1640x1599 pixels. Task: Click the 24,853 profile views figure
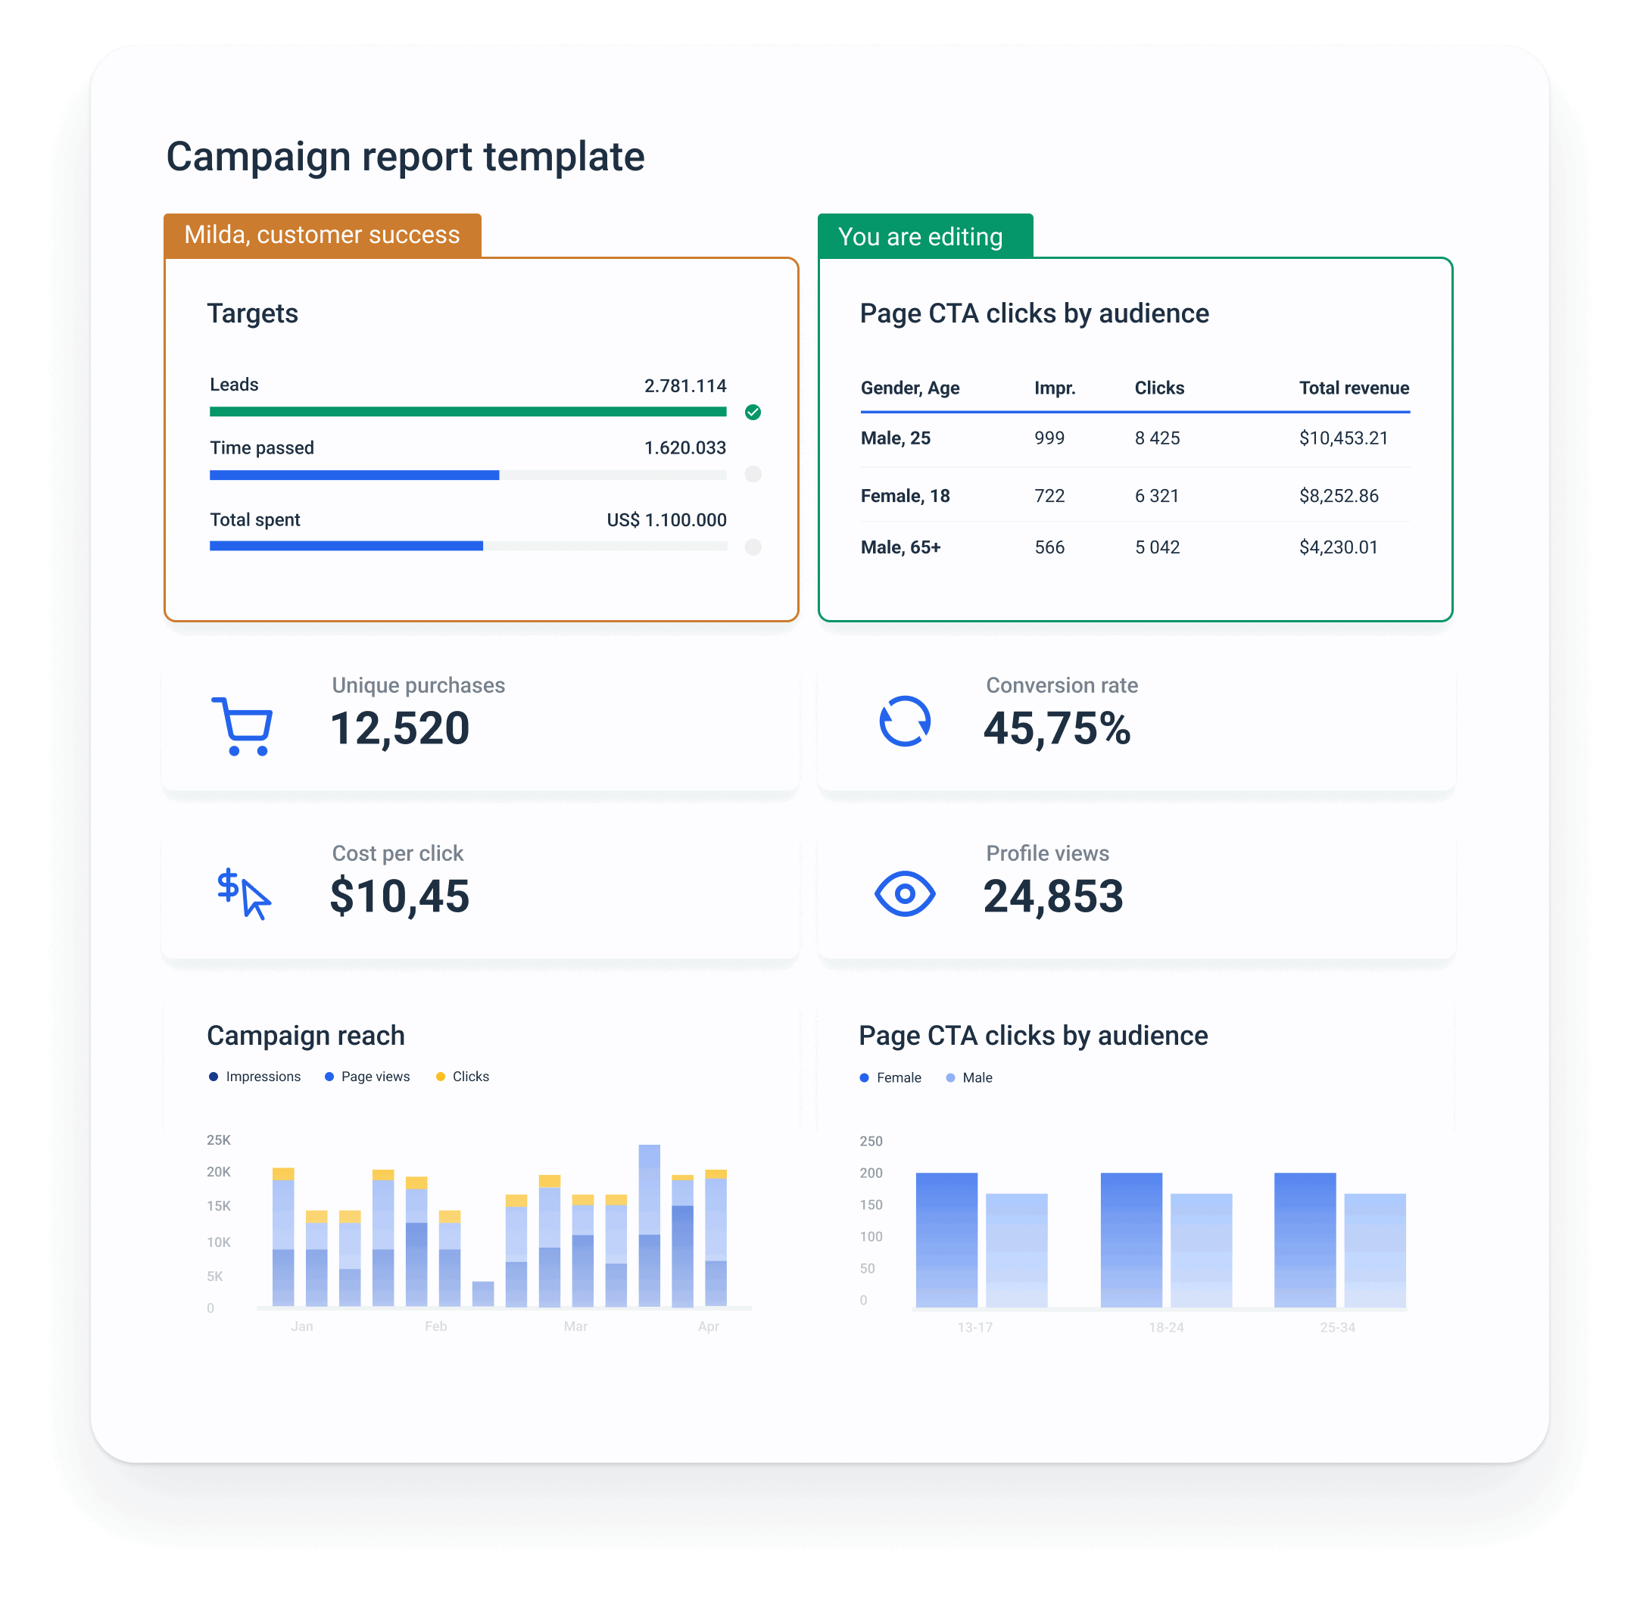pyautogui.click(x=1053, y=896)
